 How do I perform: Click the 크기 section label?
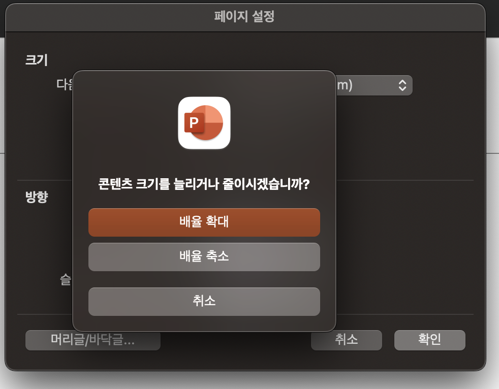tap(36, 60)
